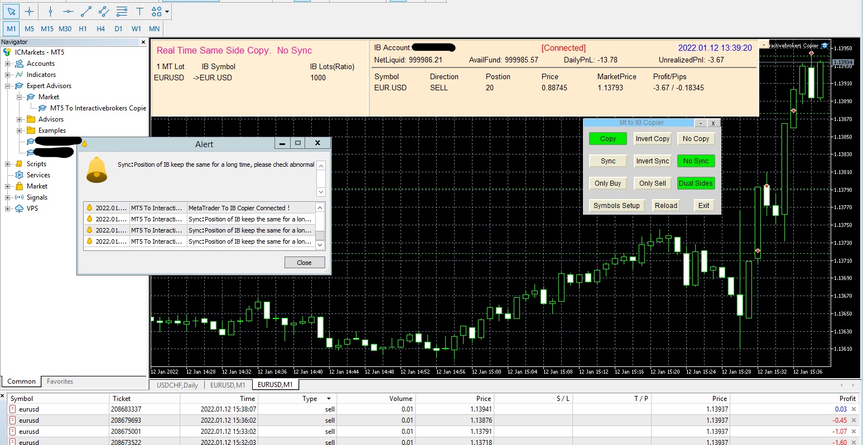Select the Fibonacci retracement tool
This screenshot has width=863, height=445.
click(x=122, y=11)
